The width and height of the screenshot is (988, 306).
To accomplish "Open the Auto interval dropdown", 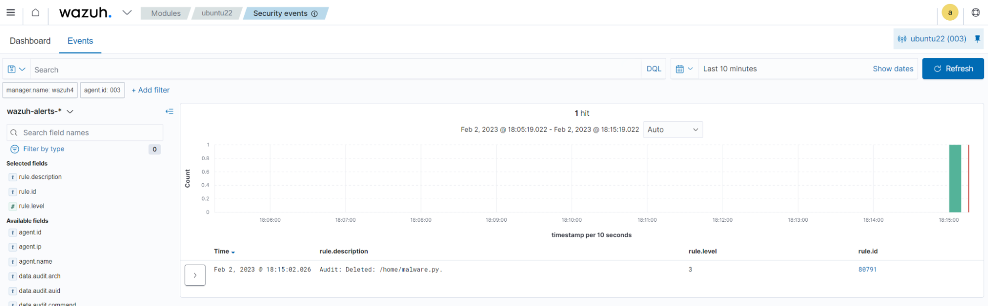I will (x=673, y=130).
